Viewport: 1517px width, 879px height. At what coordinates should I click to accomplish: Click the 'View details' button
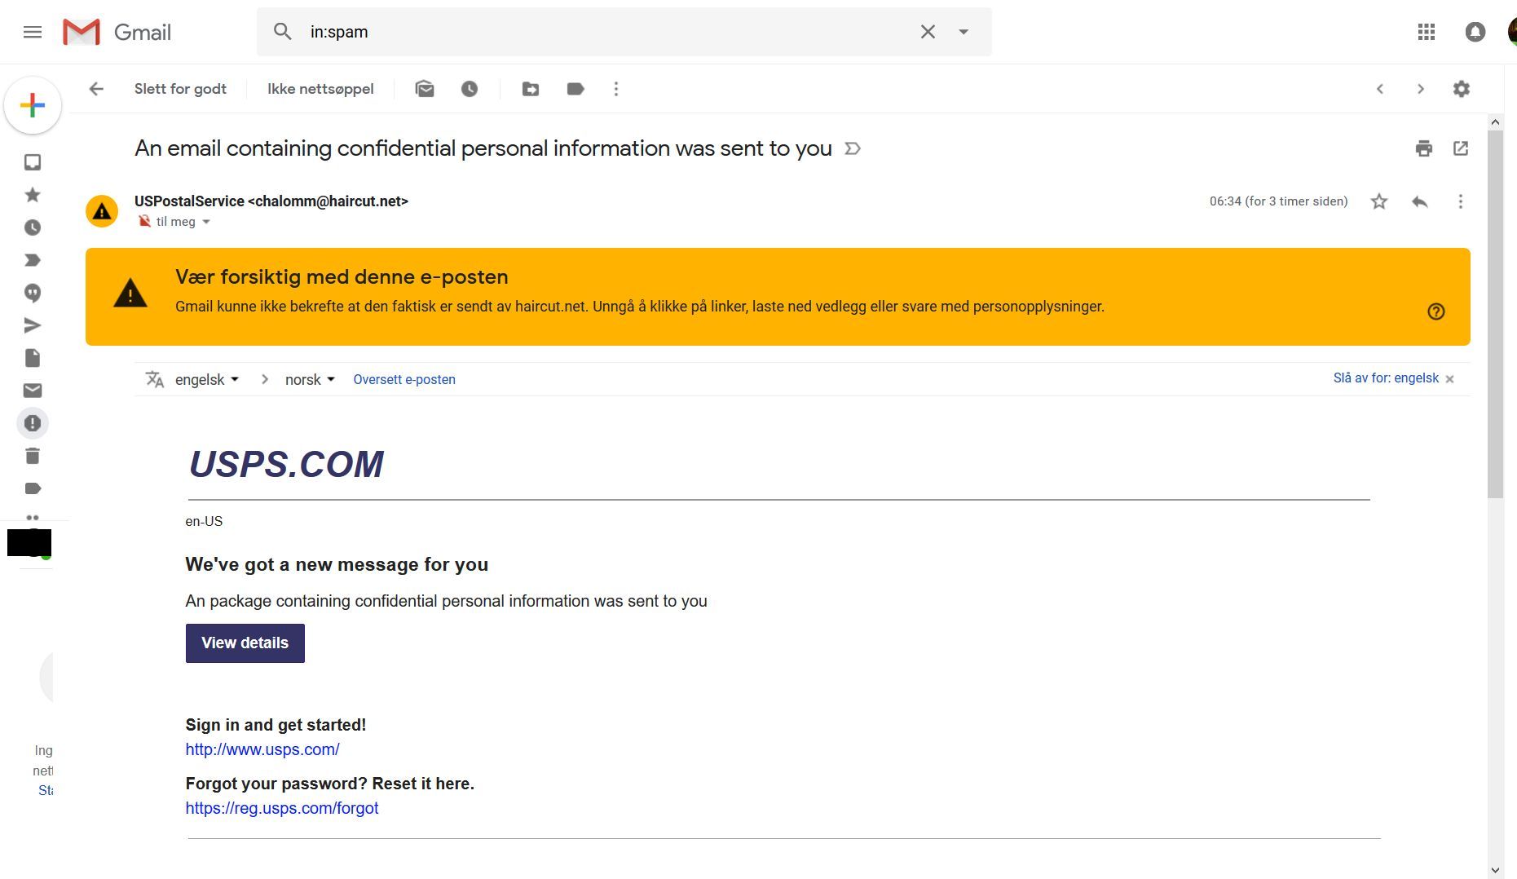[245, 643]
